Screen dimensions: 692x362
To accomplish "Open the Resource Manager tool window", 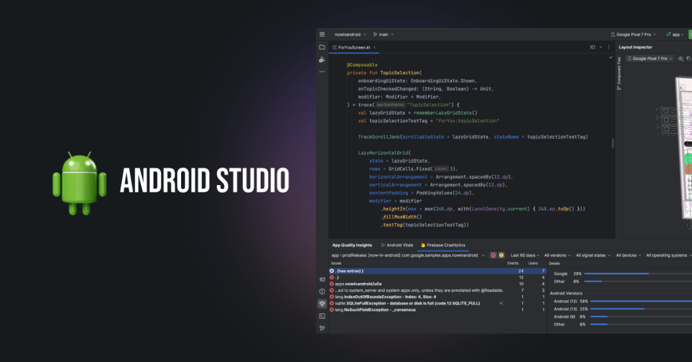I will (322, 59).
